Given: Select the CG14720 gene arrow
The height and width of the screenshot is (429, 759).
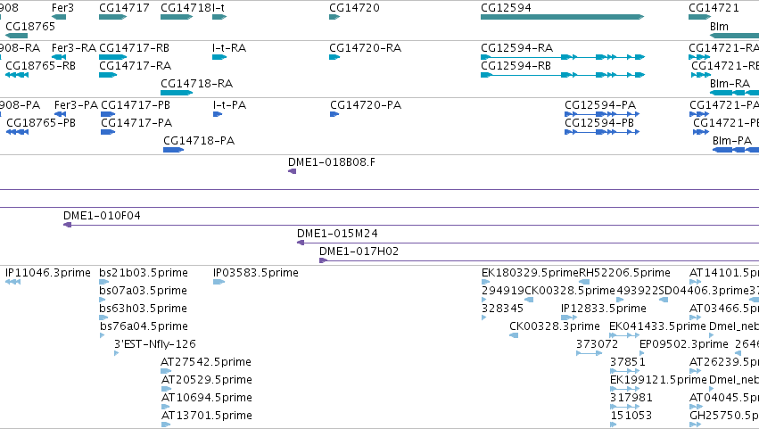Looking at the screenshot, I should pyautogui.click(x=334, y=17).
